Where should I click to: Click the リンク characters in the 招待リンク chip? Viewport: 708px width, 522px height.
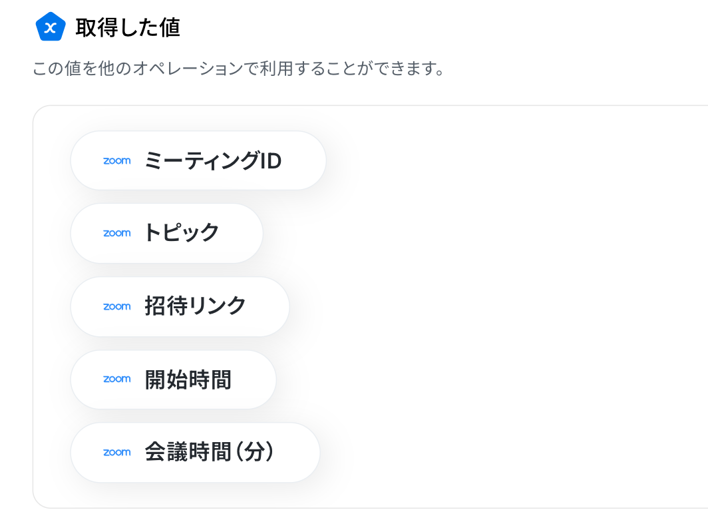tap(217, 306)
